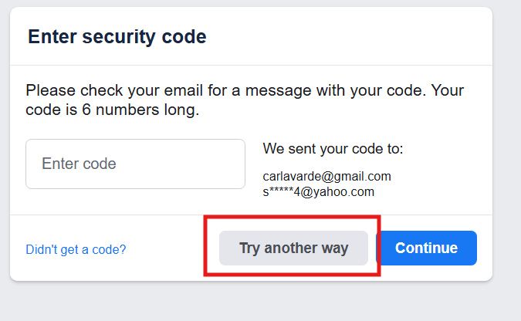Click the Enter code input field

point(135,164)
